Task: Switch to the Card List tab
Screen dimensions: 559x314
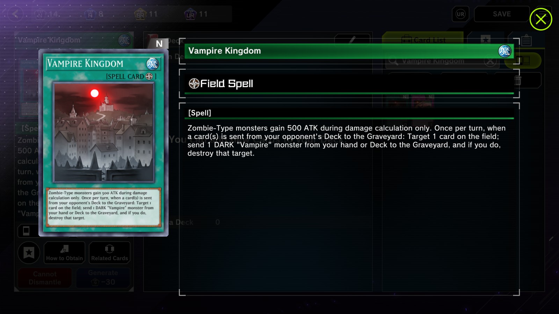Action: [x=423, y=40]
